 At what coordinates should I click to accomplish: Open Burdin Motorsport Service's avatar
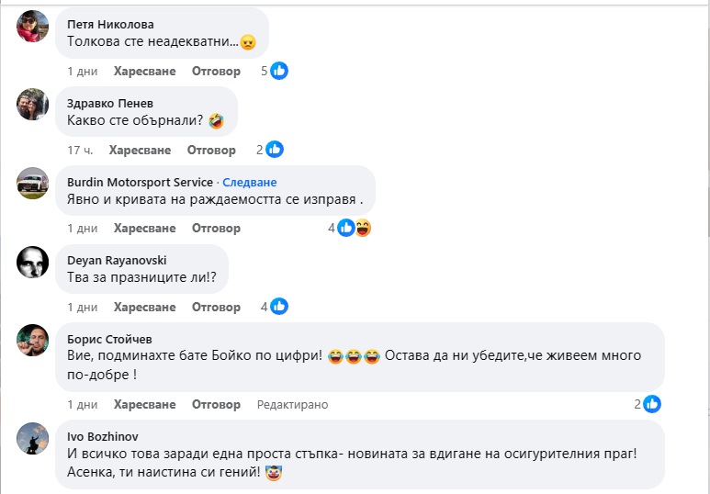coord(33,184)
